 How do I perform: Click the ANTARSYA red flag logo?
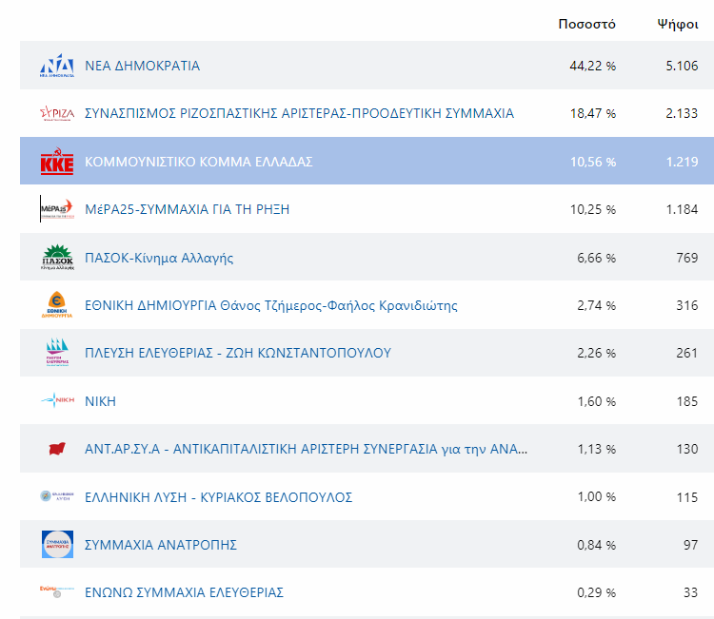(x=56, y=449)
